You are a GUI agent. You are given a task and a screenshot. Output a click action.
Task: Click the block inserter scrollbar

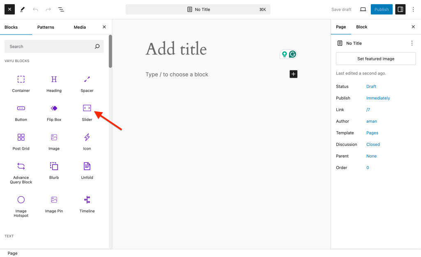110,51
